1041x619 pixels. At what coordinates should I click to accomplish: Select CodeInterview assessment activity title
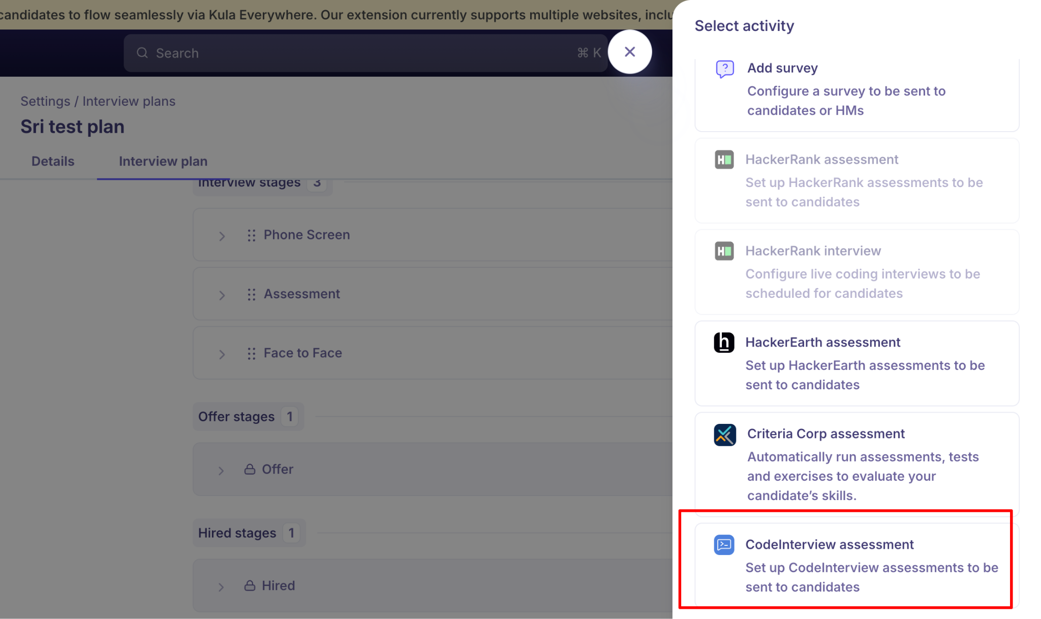pos(830,545)
